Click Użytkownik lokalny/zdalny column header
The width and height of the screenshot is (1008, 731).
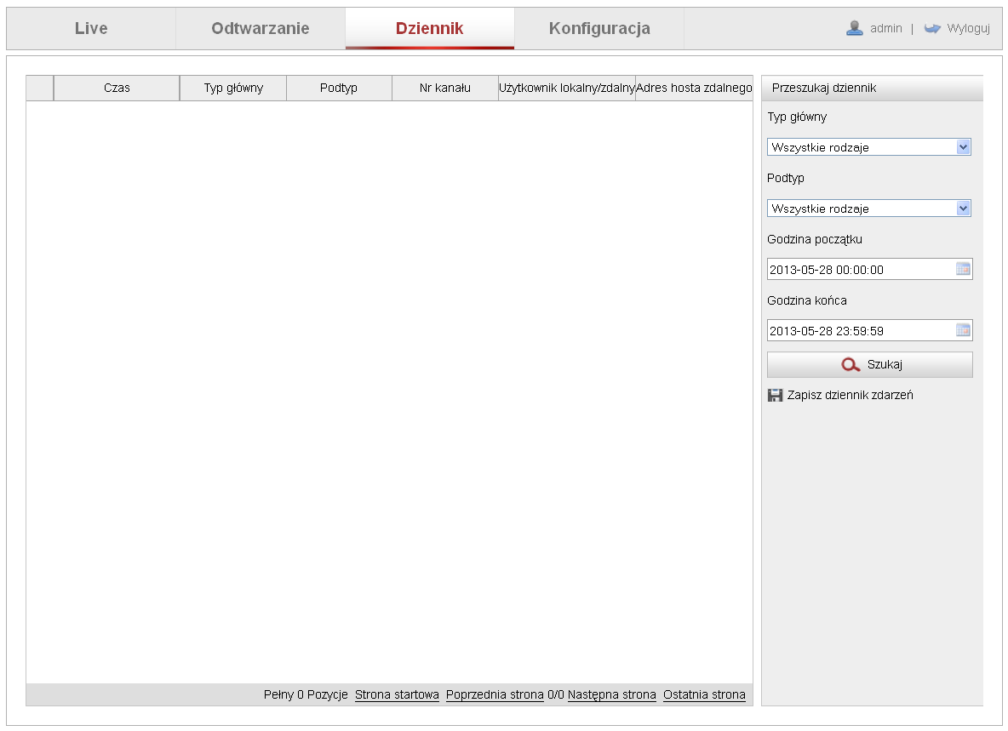point(567,88)
